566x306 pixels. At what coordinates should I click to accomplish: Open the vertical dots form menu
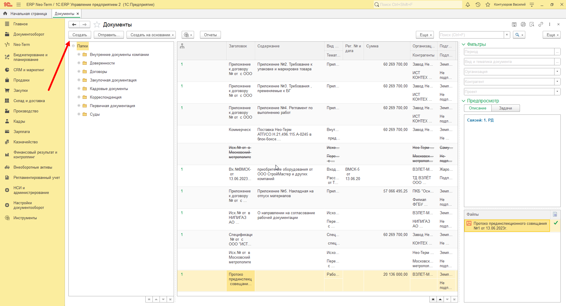tap(549, 24)
